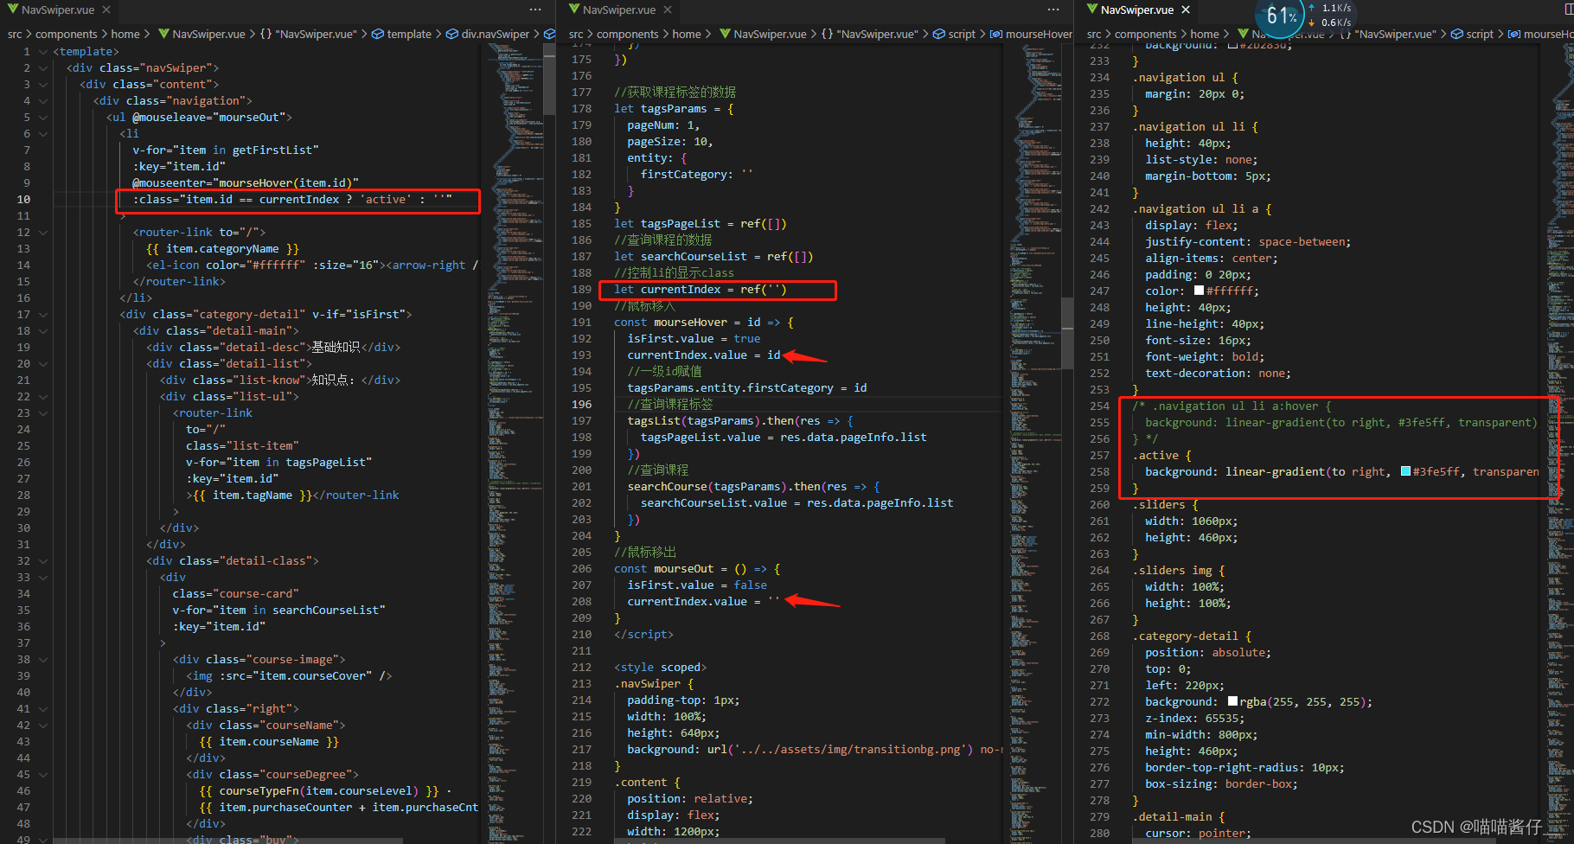1574x844 pixels.
Task: Collapse the content div at line 3
Action: (43, 85)
